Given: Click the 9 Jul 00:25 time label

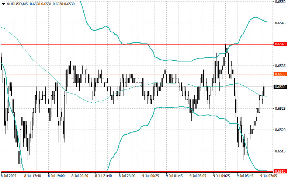Looking at the screenshot, I should 151,176.
